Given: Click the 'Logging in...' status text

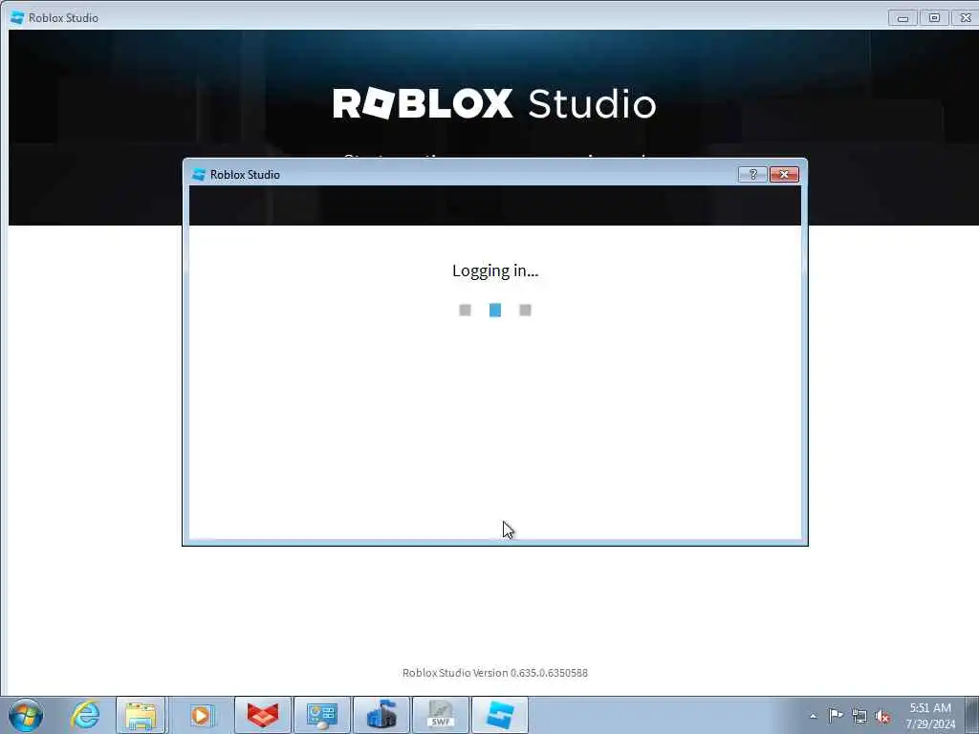Looking at the screenshot, I should pyautogui.click(x=495, y=270).
